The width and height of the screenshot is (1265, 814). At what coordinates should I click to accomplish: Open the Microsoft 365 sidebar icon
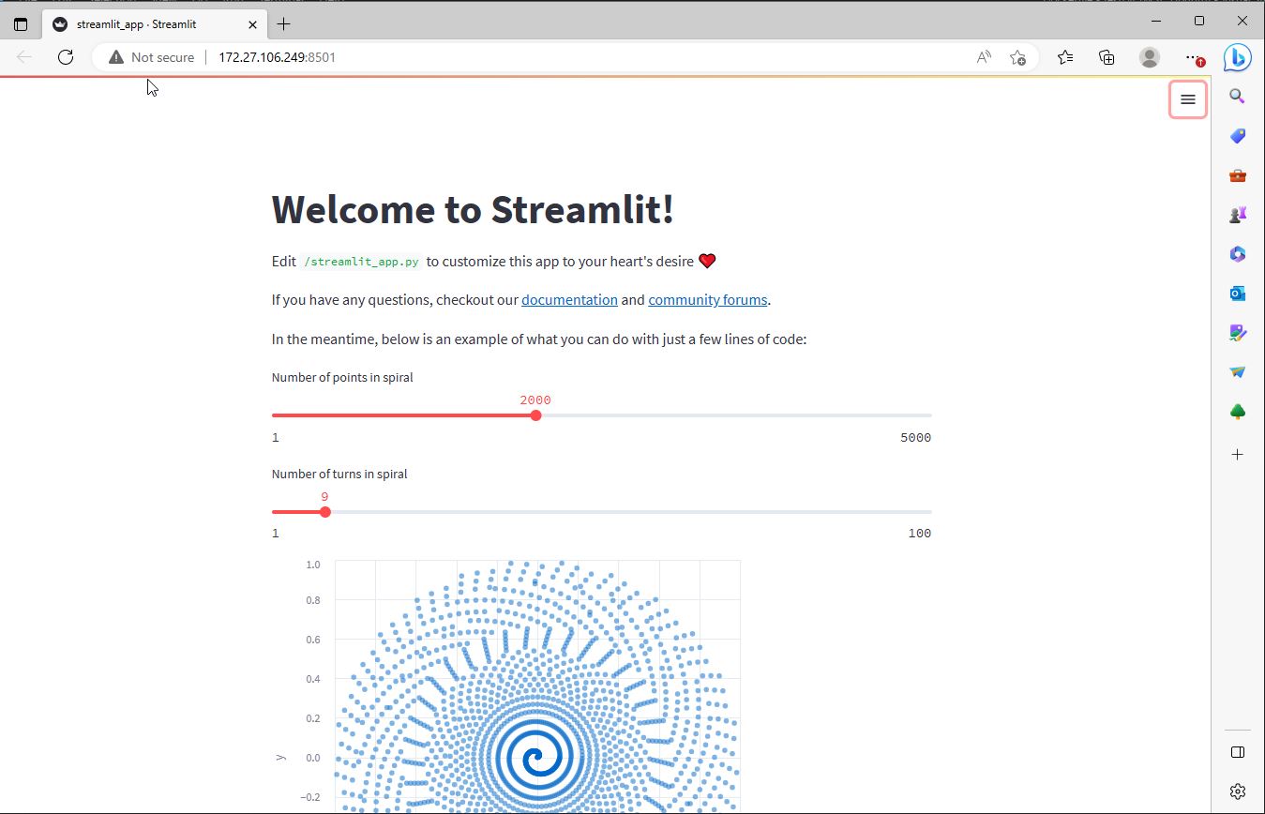coord(1237,254)
